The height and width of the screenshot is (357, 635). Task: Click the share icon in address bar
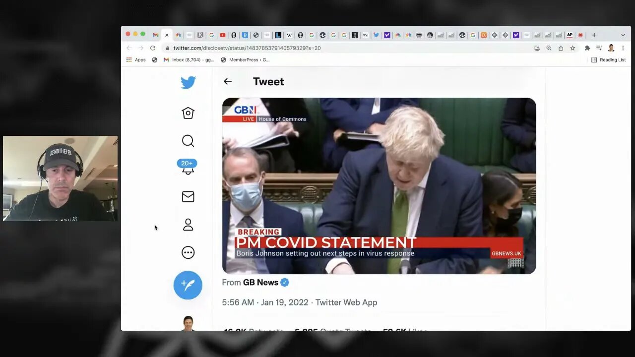(561, 48)
